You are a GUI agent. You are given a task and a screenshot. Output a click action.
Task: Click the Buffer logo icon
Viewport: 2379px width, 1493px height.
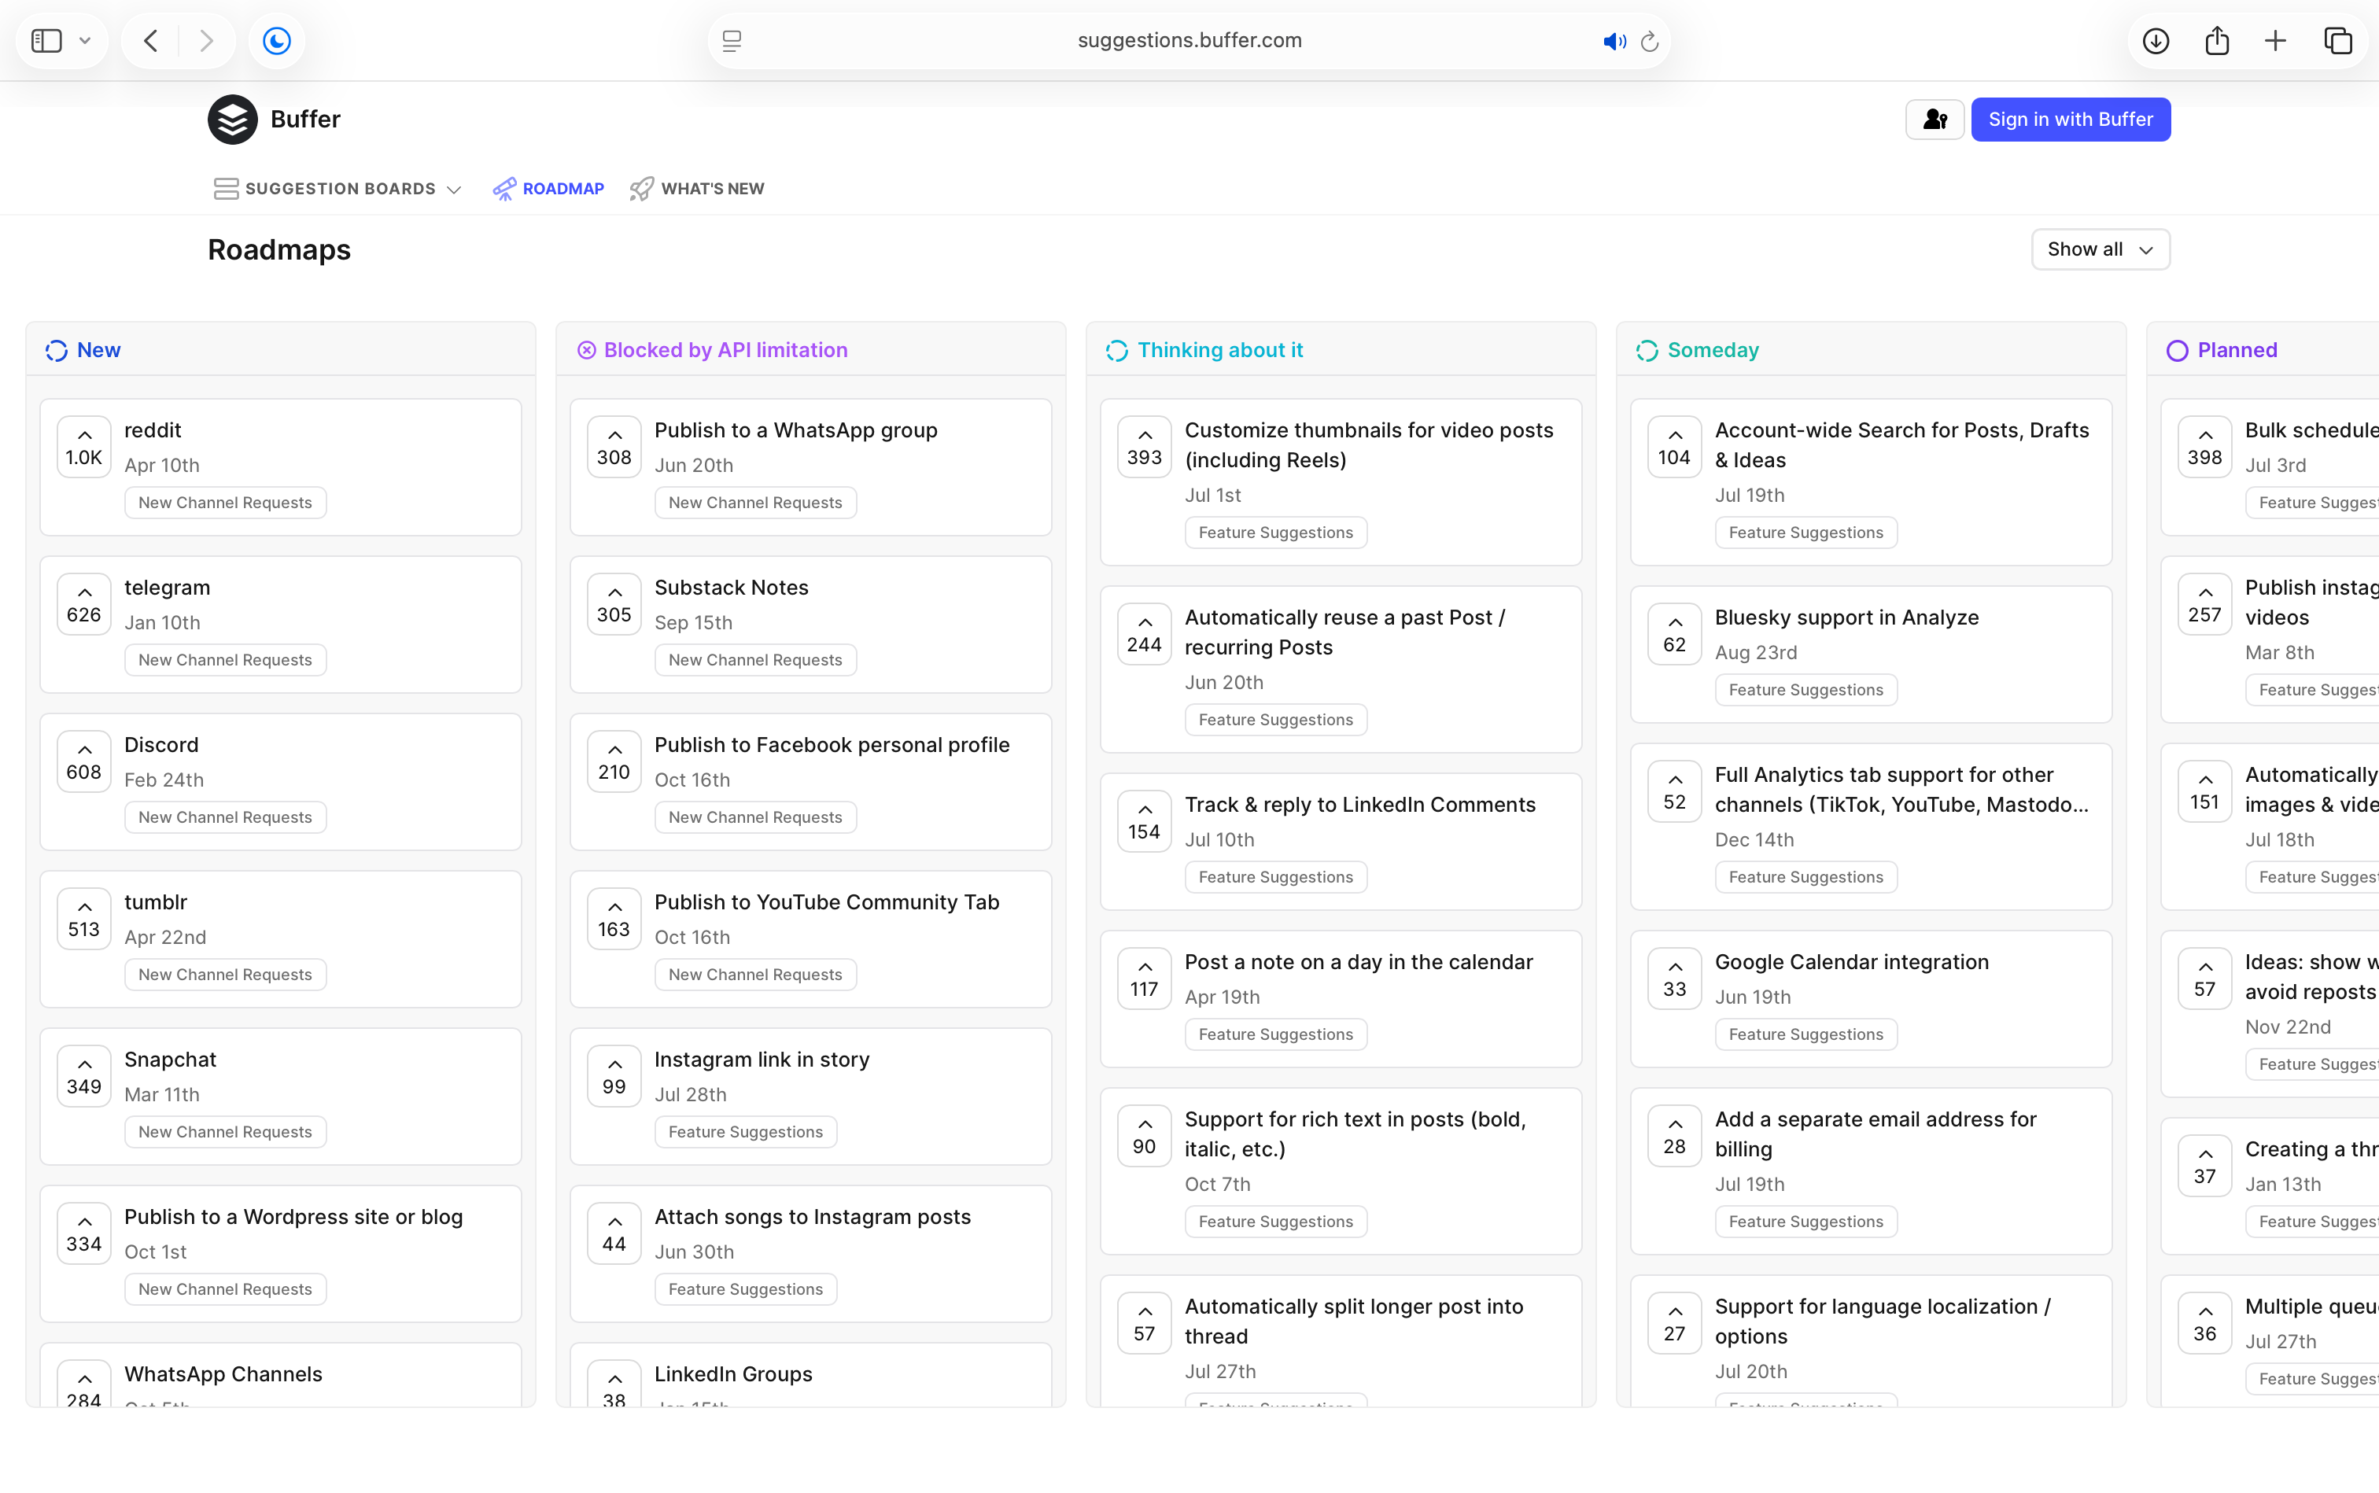coord(231,119)
